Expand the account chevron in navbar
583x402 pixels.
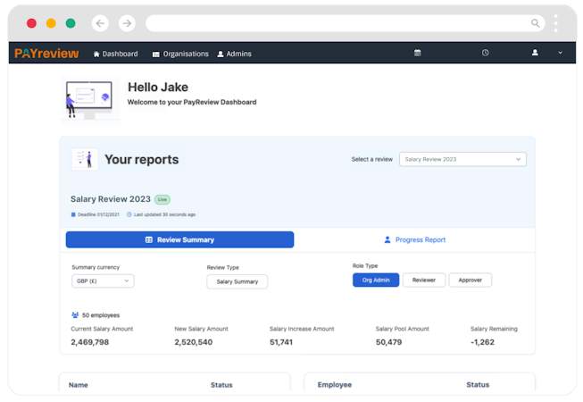coord(561,53)
